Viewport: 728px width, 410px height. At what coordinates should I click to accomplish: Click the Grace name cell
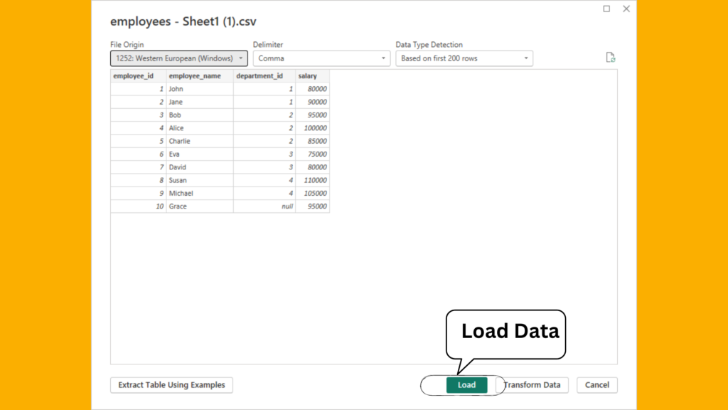200,206
